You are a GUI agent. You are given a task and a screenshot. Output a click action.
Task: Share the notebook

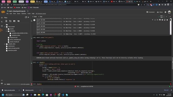tap(160, 12)
